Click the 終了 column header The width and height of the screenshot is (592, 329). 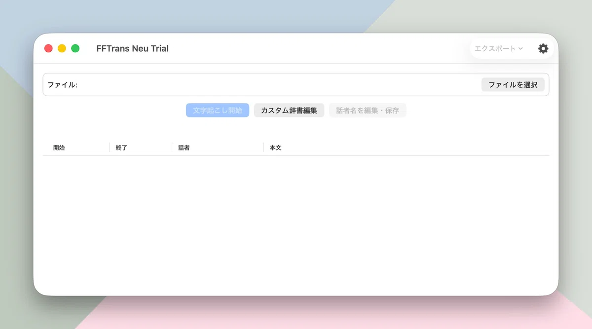pyautogui.click(x=141, y=147)
